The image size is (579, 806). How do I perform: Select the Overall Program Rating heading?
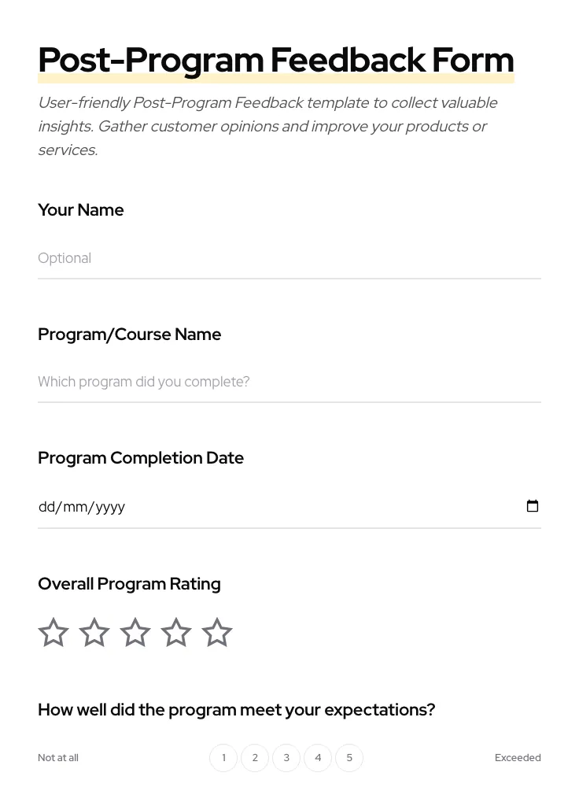tap(129, 583)
